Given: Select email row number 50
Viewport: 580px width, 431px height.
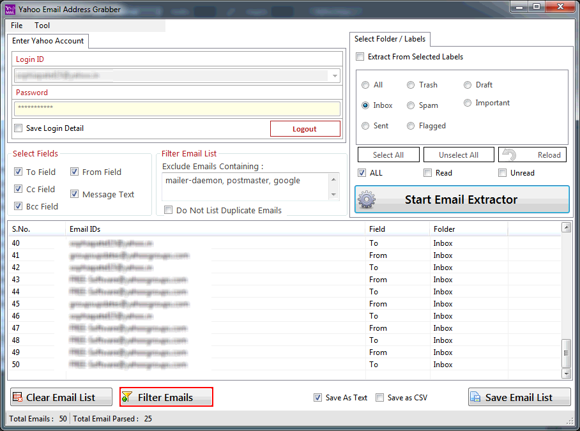Looking at the screenshot, I should (x=284, y=365).
